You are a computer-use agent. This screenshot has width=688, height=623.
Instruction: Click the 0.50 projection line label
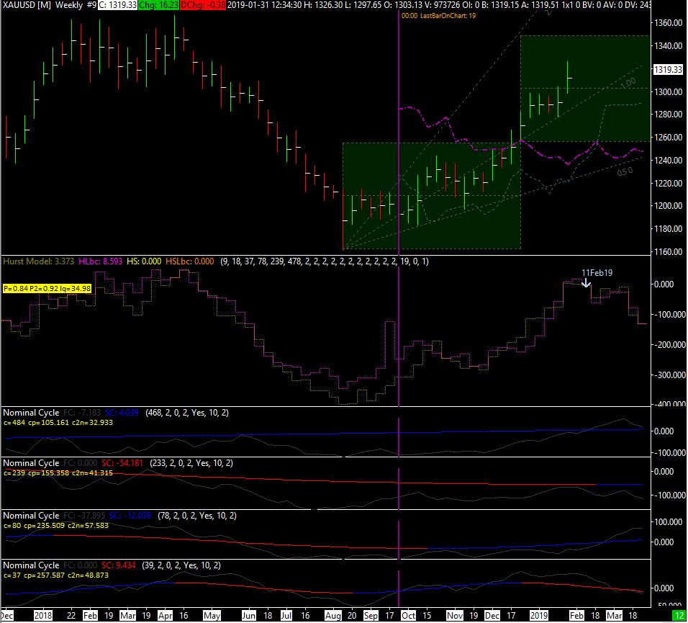point(625,171)
